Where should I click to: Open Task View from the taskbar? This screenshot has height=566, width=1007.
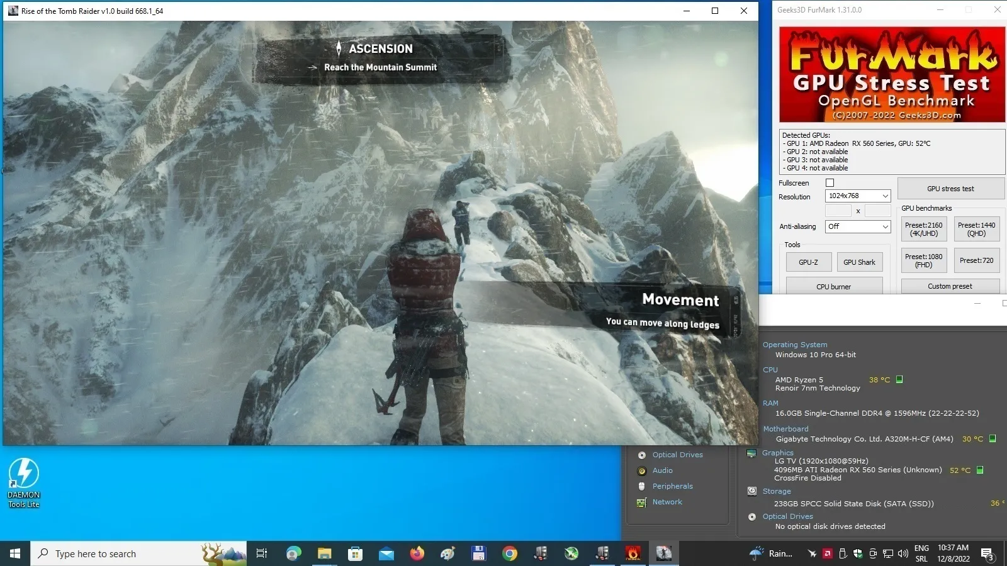(262, 553)
